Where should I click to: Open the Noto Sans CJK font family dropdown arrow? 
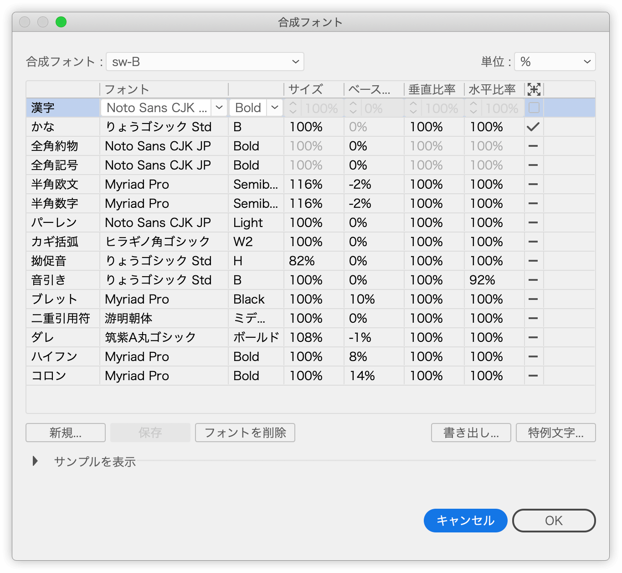219,108
